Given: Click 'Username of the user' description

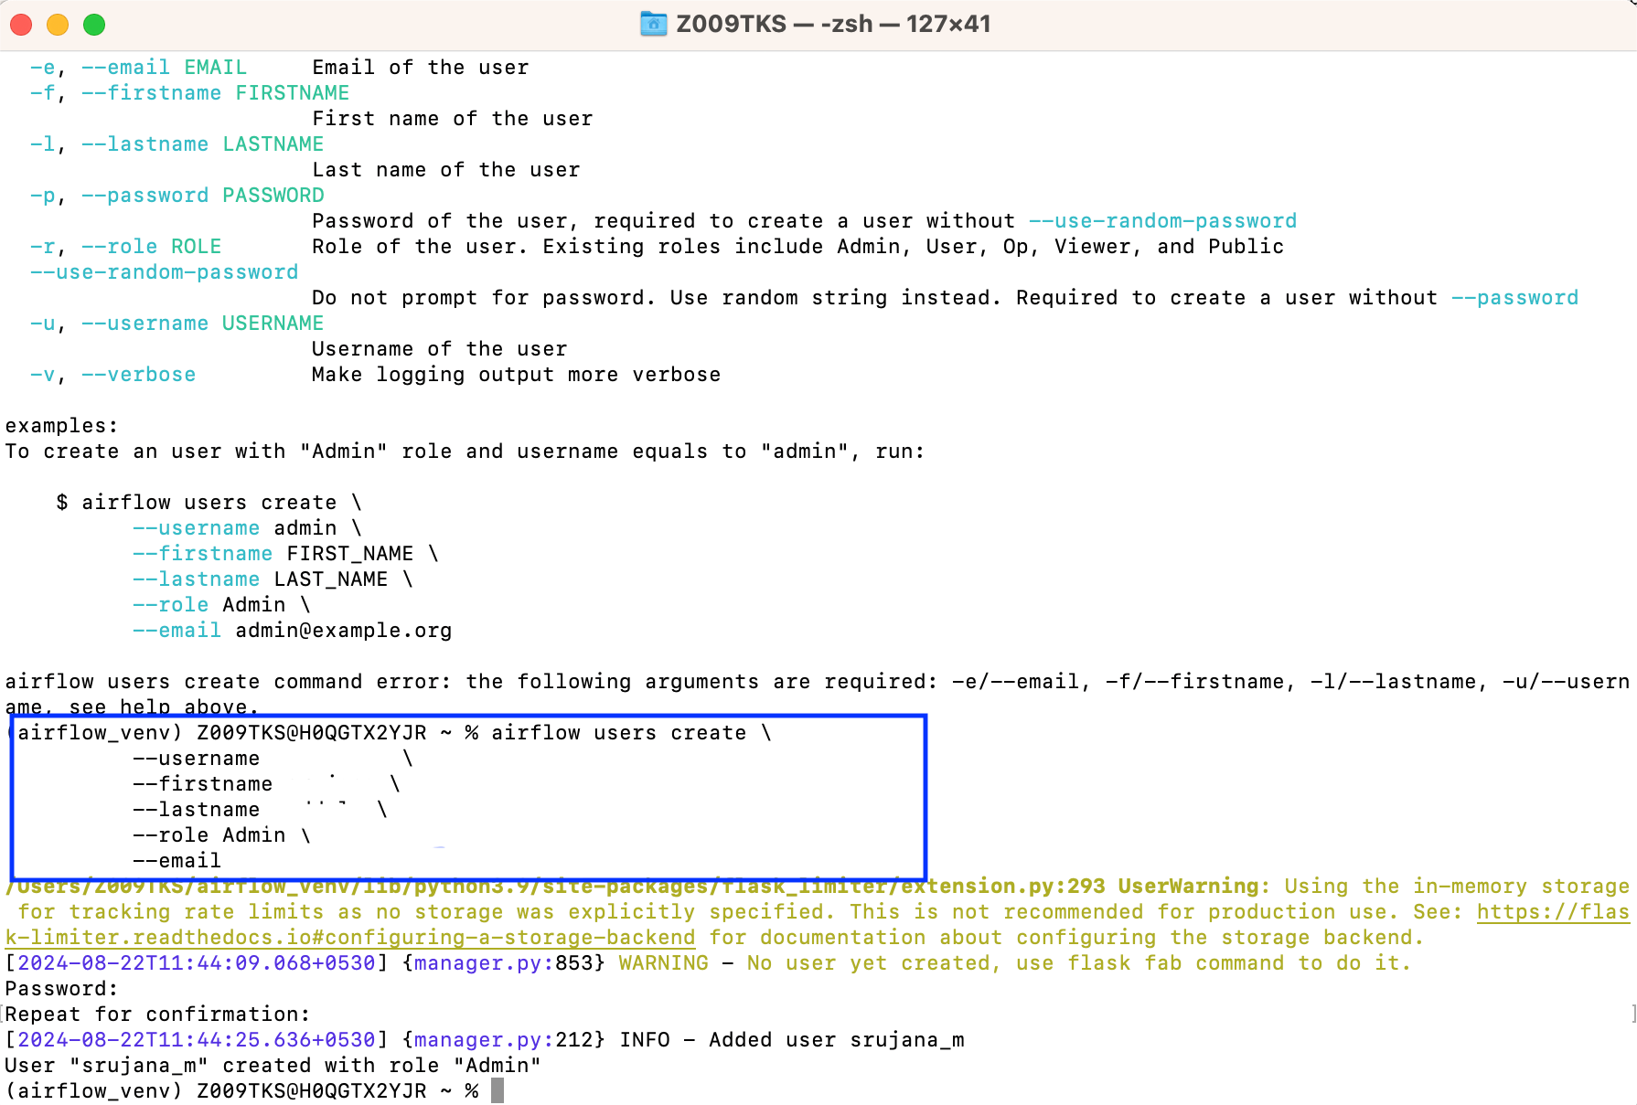Looking at the screenshot, I should pyautogui.click(x=439, y=349).
